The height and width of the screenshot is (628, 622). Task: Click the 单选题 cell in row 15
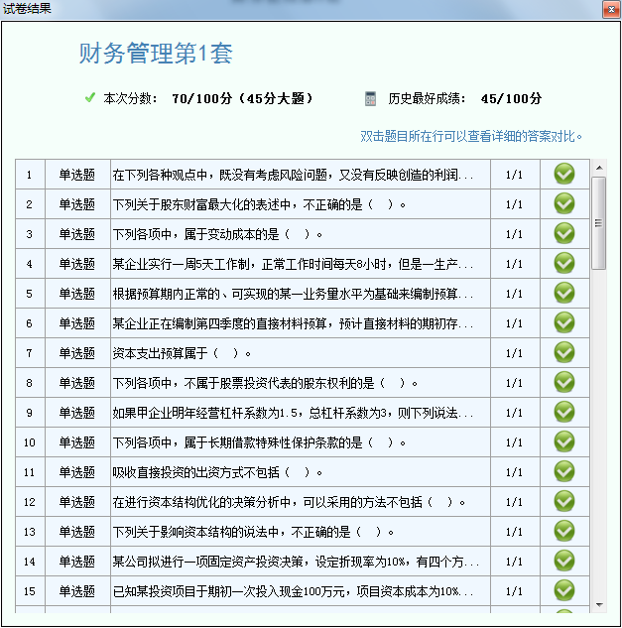(x=77, y=591)
